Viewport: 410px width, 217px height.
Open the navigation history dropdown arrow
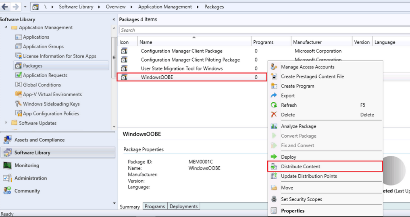tap(25, 7)
